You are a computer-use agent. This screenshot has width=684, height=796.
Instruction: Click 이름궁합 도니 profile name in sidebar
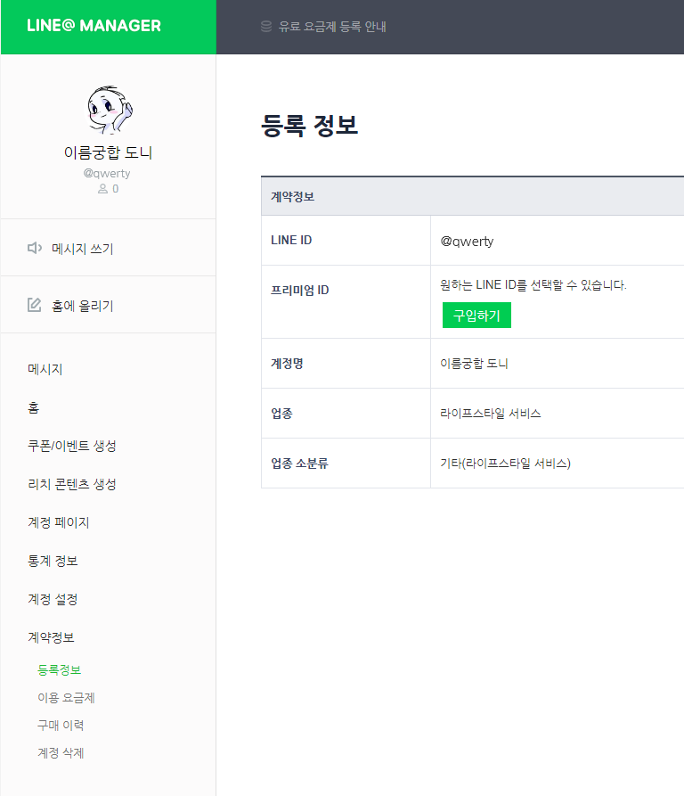pos(108,152)
